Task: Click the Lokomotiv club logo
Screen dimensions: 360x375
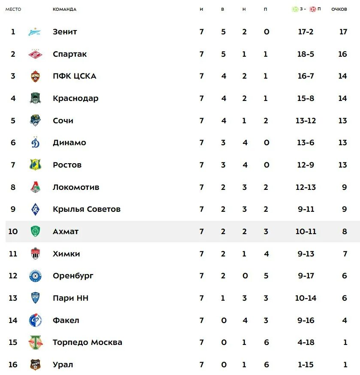Action: coord(35,187)
